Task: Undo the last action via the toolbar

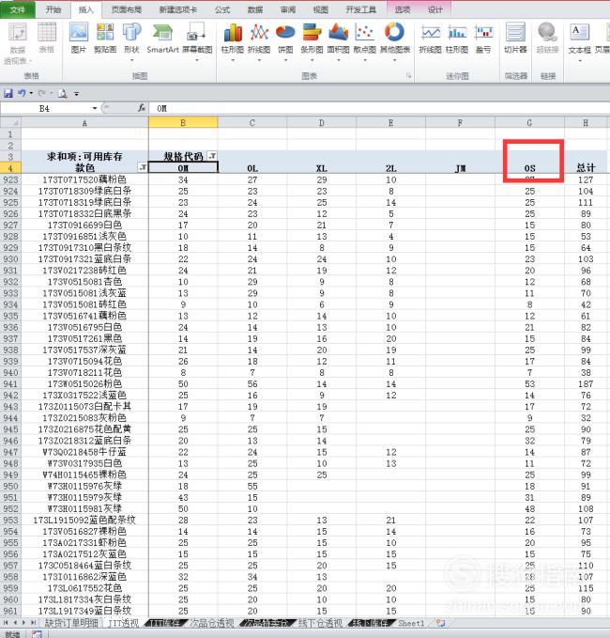Action: (x=22, y=94)
